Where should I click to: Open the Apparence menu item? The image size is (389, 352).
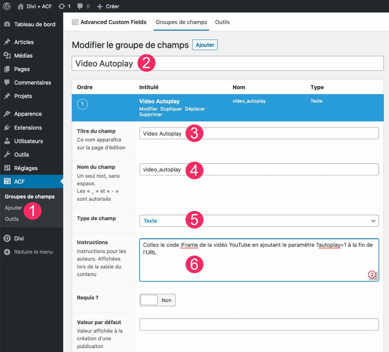(28, 114)
